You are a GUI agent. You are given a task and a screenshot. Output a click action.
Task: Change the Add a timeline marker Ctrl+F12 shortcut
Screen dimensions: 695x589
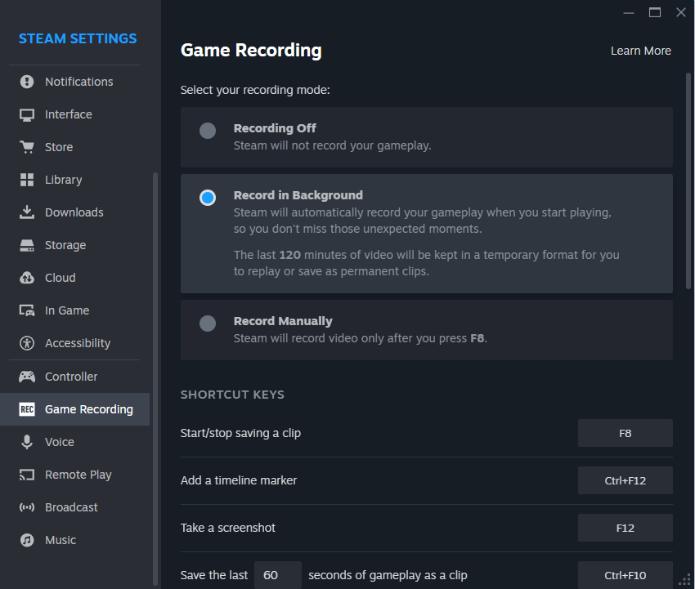pyautogui.click(x=625, y=480)
